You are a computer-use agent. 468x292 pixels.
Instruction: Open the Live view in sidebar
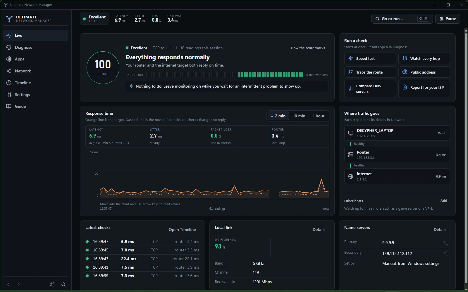[36, 35]
